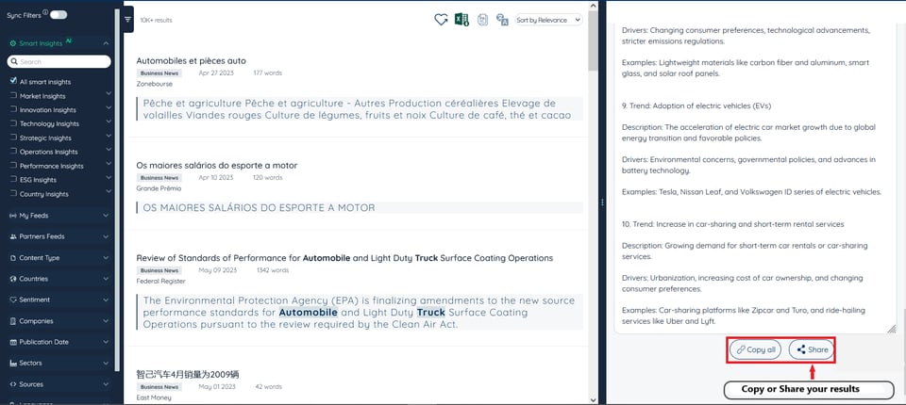Open the Automobiles et pièces auto article
906x405 pixels.
pos(191,60)
